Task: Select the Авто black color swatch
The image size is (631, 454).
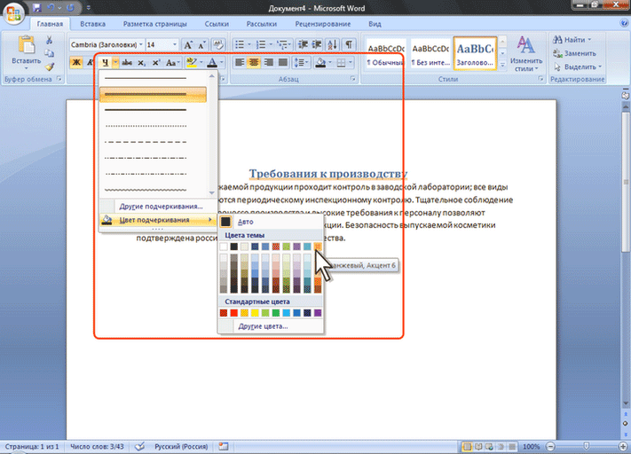Action: (226, 222)
